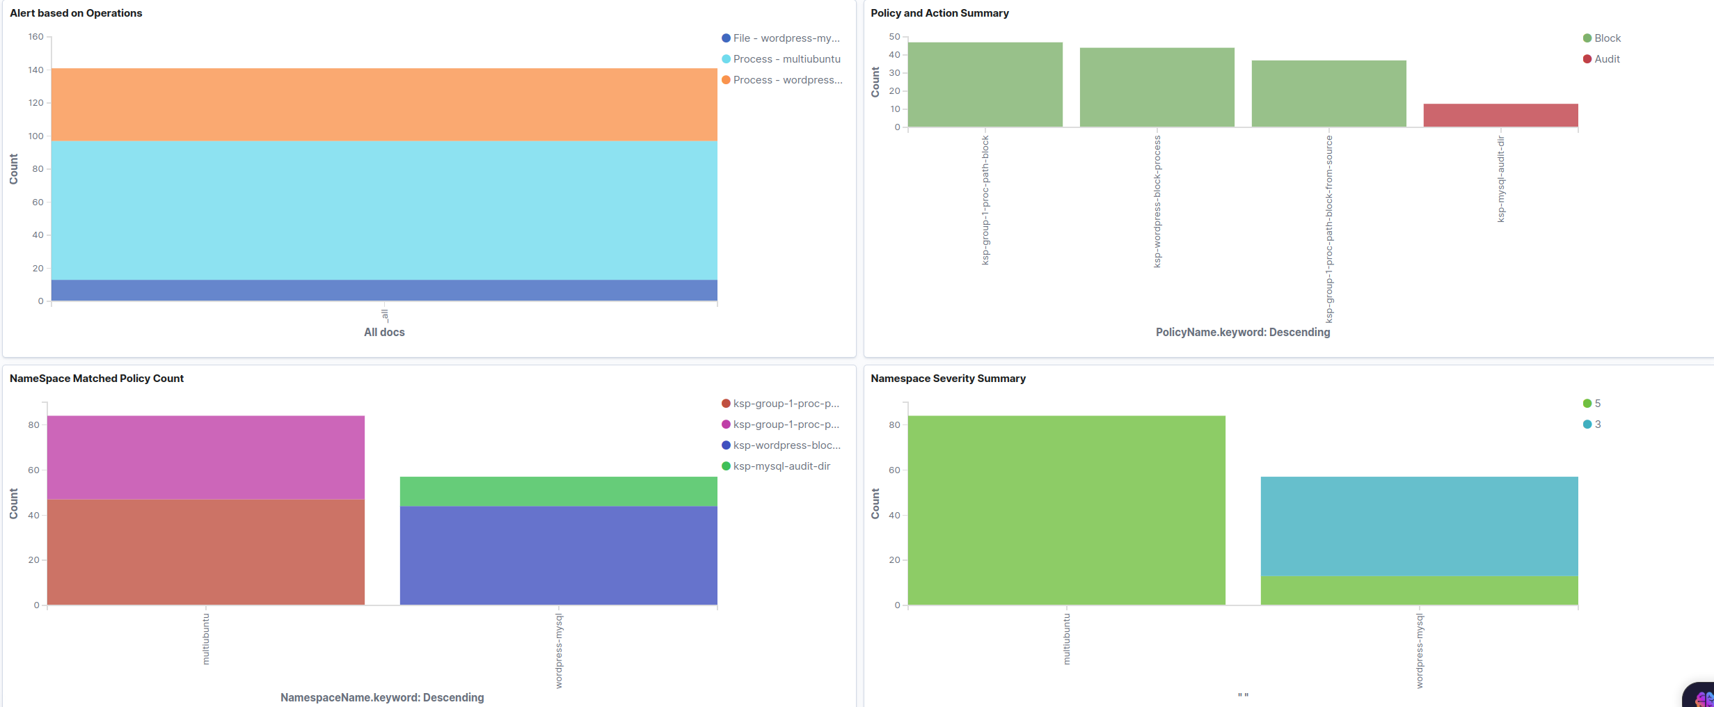Viewport: 1714px width, 707px height.
Task: Click the brick-red segment of multiubuntu policy bar
Action: (x=206, y=553)
